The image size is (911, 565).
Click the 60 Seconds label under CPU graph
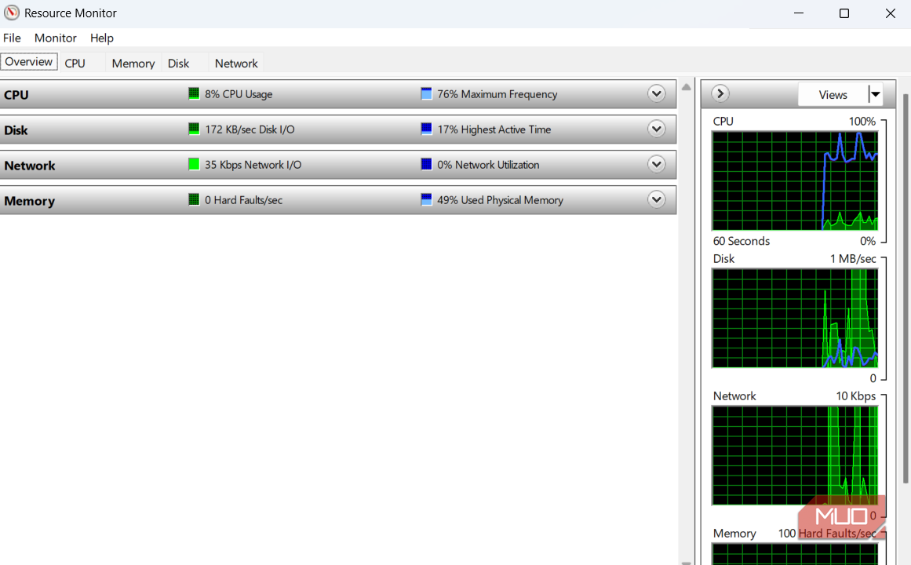[x=742, y=241]
